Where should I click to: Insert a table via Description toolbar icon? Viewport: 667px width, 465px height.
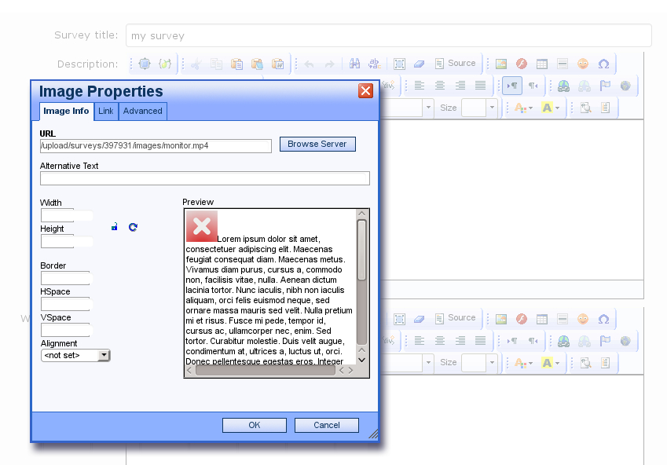542,64
